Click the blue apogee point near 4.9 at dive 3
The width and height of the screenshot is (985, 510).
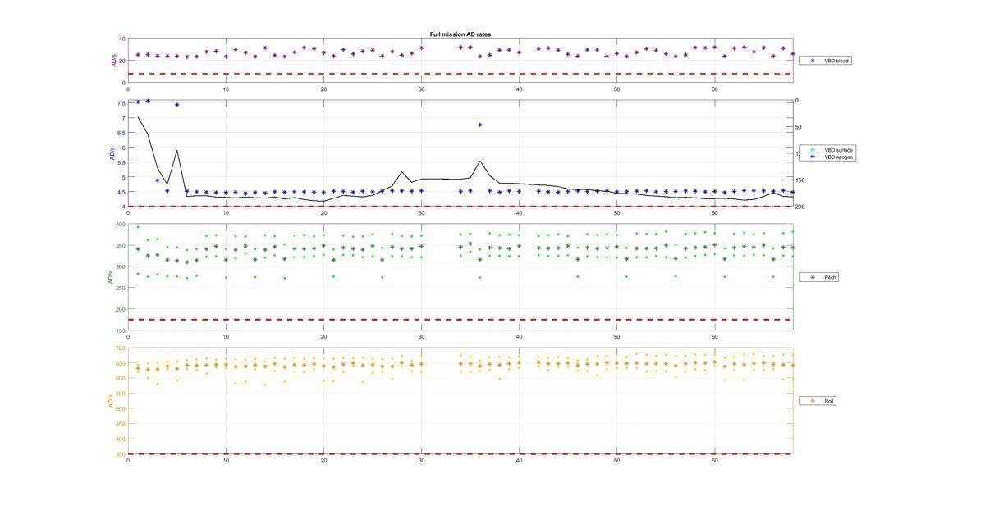click(x=158, y=180)
